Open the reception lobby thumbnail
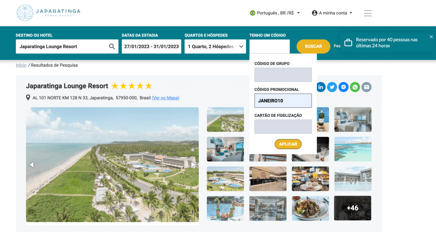This screenshot has width=436, height=232. [x=268, y=179]
